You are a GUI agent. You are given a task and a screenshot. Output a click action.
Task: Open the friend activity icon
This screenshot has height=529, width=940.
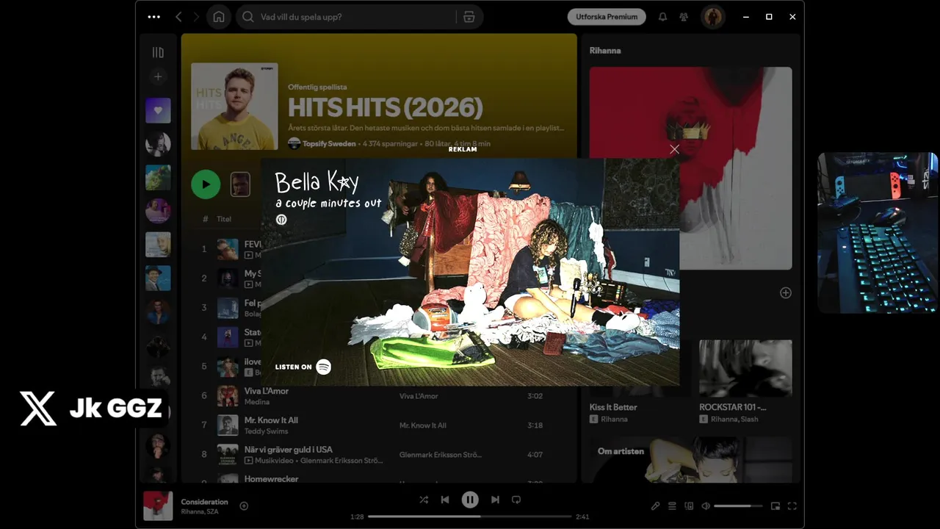[684, 17]
